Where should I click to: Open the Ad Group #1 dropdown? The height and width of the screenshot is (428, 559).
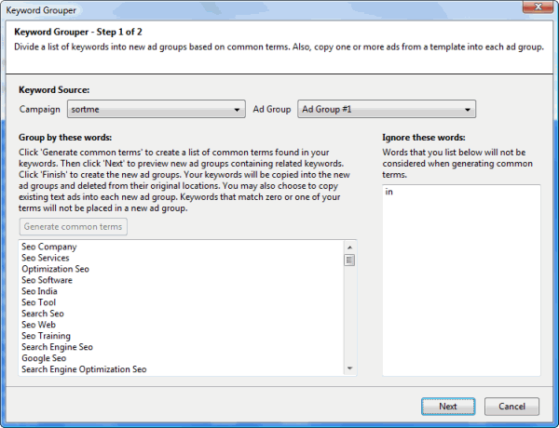point(387,109)
